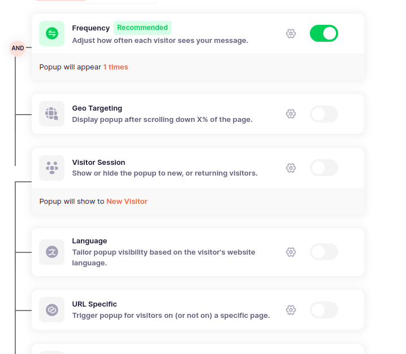Open Frequency settings gear

(291, 34)
